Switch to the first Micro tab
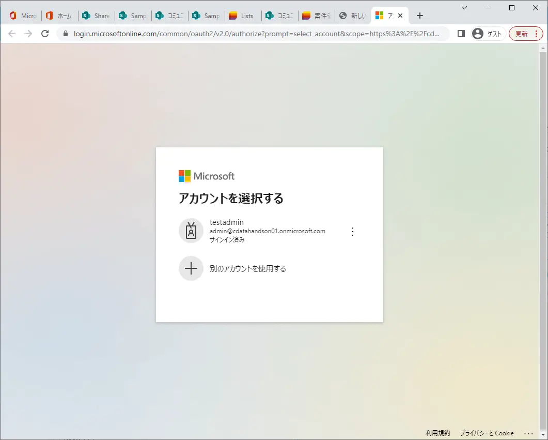 (x=23, y=16)
